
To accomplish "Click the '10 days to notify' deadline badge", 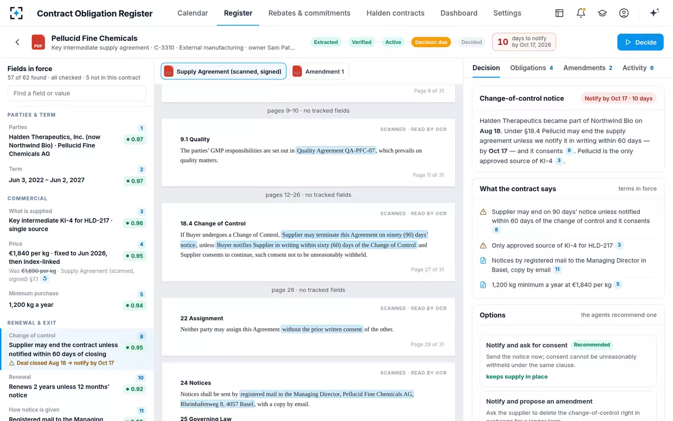I will click(x=524, y=42).
